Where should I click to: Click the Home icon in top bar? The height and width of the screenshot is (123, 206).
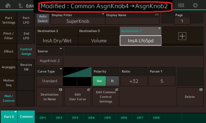(x=8, y=5)
